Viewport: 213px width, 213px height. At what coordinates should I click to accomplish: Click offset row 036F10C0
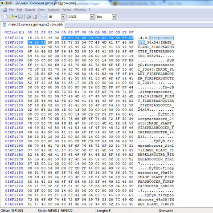[x=14, y=87]
